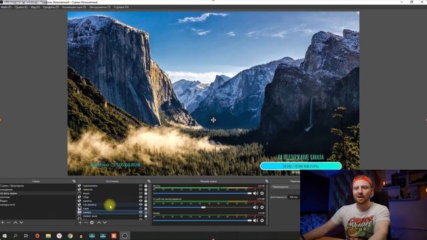Select the Сцена с браузером scene
The width and height of the screenshot is (427, 240).
[37, 185]
